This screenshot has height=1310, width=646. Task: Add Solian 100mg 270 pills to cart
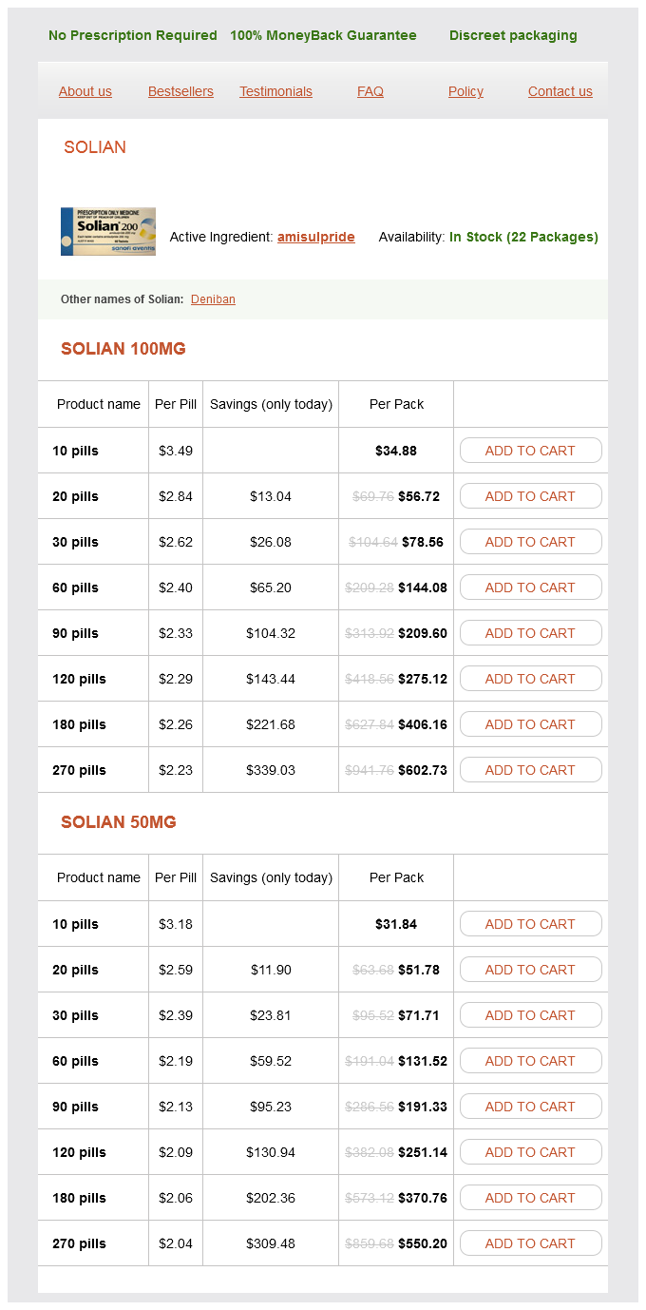pos(530,770)
